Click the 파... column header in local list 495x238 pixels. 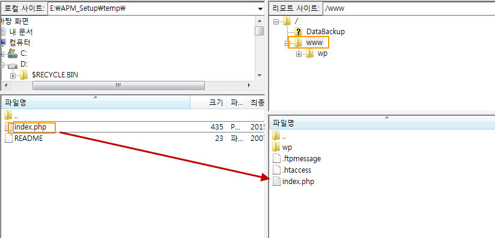[x=236, y=102]
